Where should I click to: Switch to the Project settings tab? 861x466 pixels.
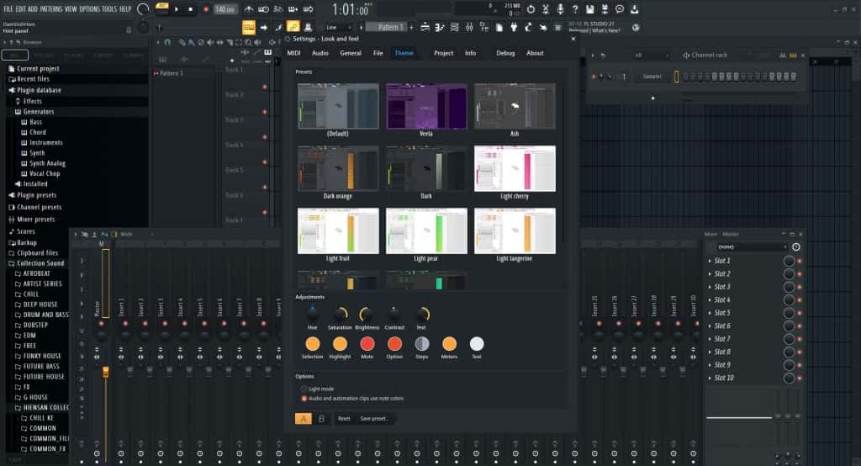click(443, 53)
